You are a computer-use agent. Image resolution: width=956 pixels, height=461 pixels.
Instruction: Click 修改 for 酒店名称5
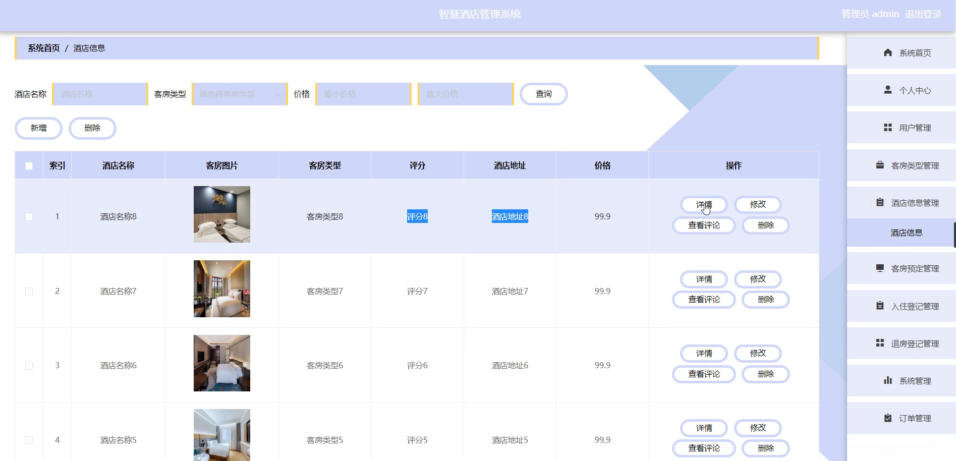[758, 428]
